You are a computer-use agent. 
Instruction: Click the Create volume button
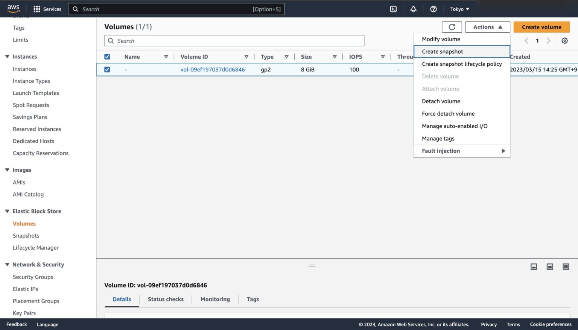click(541, 27)
